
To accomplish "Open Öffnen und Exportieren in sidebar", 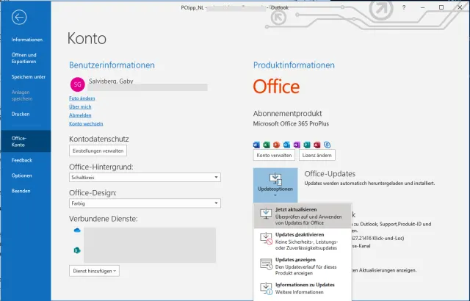I will [24, 58].
